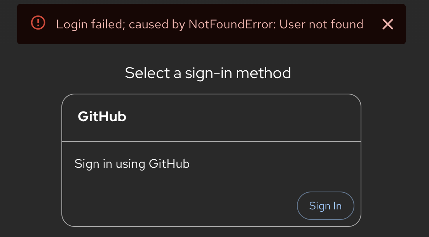The height and width of the screenshot is (237, 429).
Task: Click the divider line under GitHub title
Action: (x=211, y=141)
